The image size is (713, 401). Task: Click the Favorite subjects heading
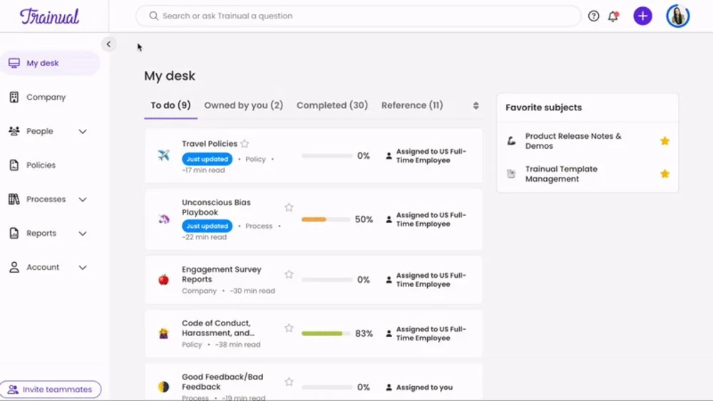[x=543, y=108]
